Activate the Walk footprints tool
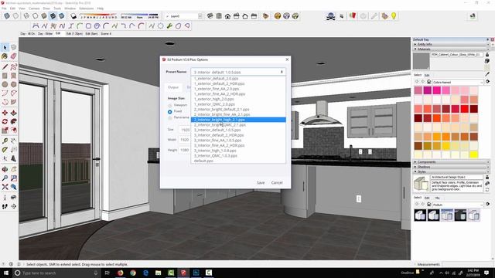 coord(5,206)
